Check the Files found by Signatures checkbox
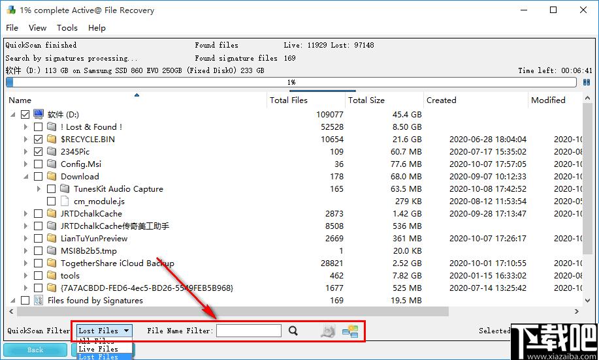The width and height of the screenshot is (599, 360). pos(25,300)
